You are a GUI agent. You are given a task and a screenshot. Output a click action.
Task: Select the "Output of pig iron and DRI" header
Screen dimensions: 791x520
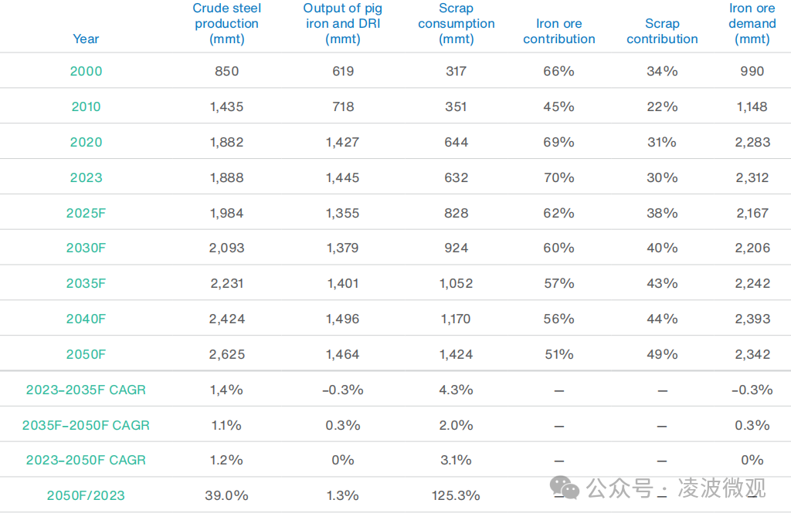pos(343,24)
